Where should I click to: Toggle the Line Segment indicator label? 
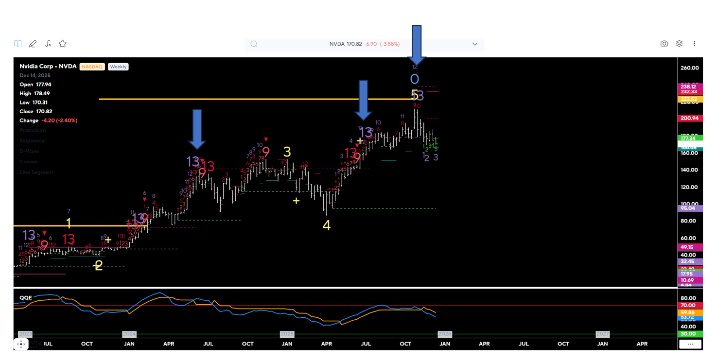click(36, 172)
